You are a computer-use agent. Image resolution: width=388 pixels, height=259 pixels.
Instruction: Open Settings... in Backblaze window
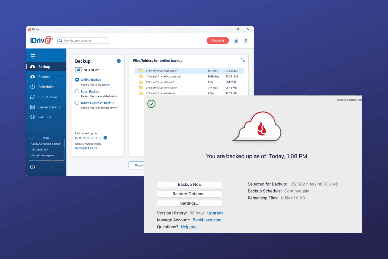[190, 203]
